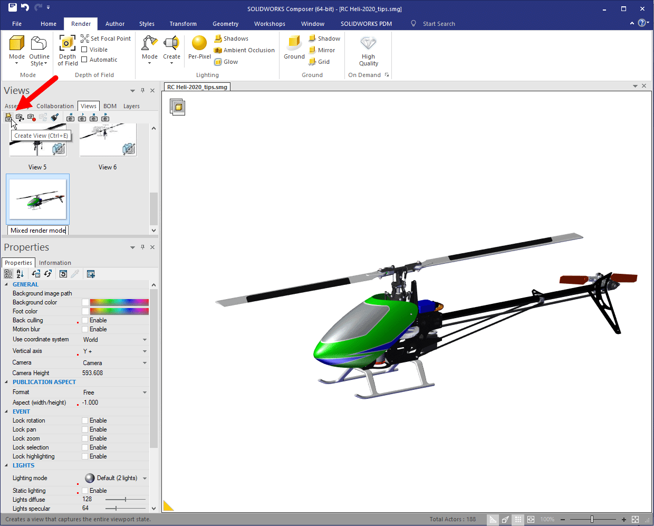Expand the Lighting mode dropdown

pos(145,479)
